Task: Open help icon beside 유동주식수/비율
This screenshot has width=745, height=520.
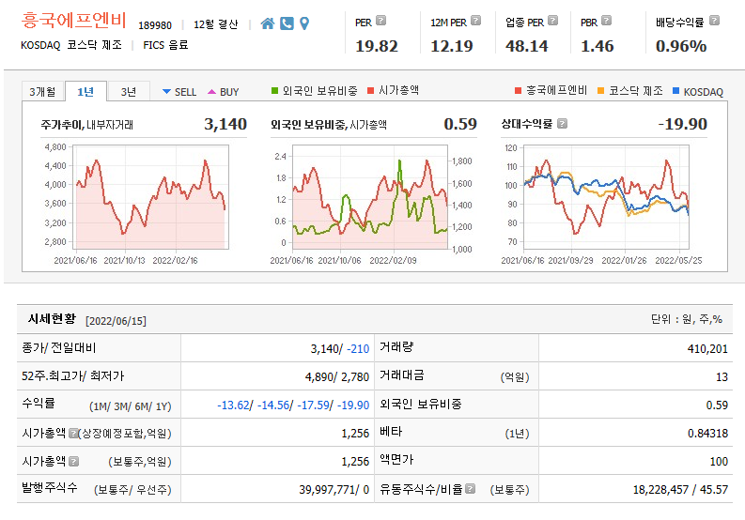Action: tap(470, 489)
